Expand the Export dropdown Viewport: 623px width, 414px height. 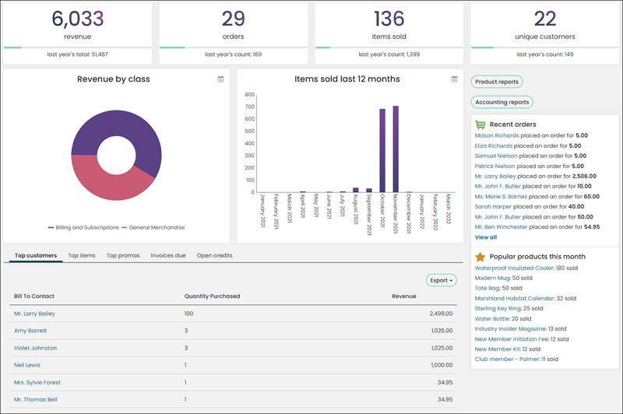coord(441,280)
